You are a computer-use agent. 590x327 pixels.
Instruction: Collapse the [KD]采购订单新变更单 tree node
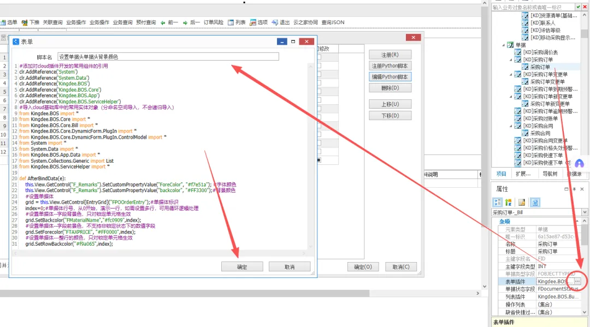click(x=511, y=97)
